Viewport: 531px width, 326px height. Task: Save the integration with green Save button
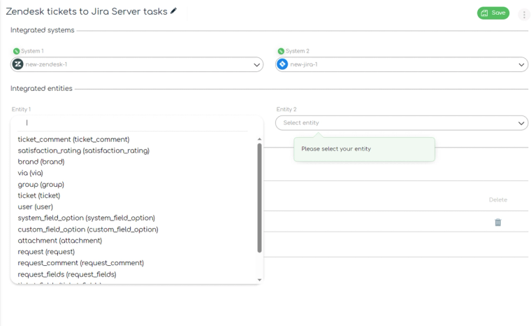point(493,13)
